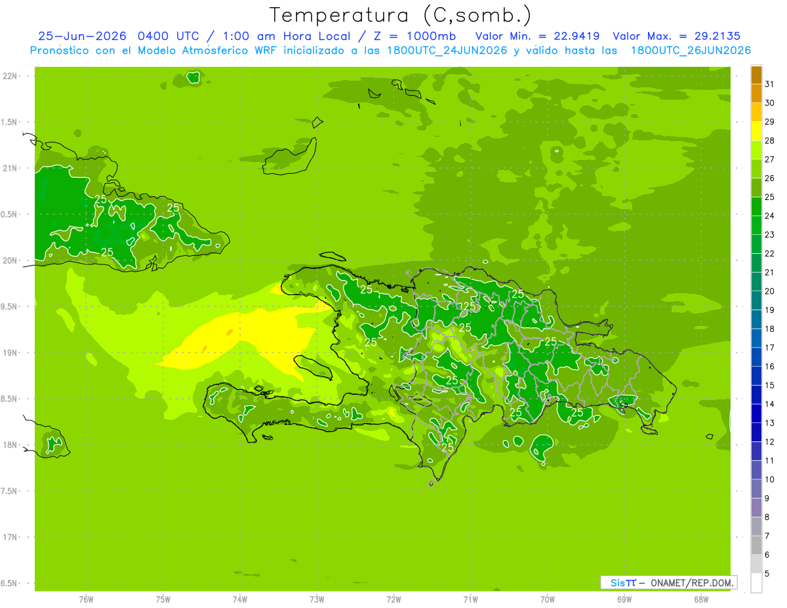Click the "Valor Max. = 29.2135" value

[x=677, y=37]
